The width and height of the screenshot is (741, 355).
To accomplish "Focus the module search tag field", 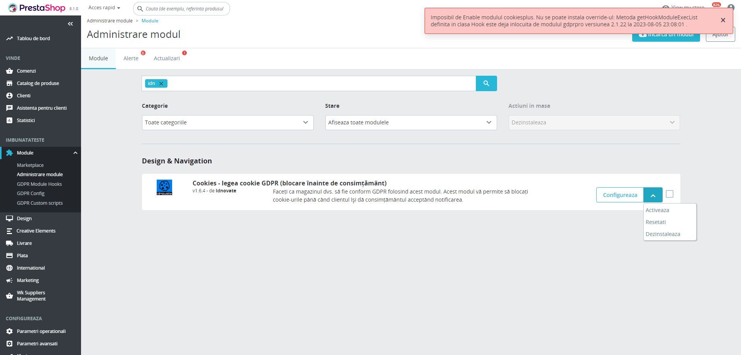I will click(x=309, y=83).
